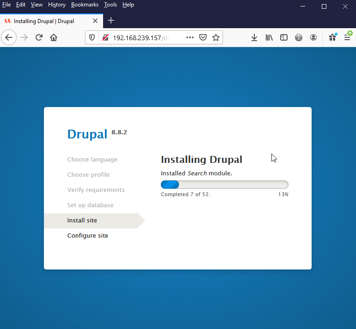The width and height of the screenshot is (356, 329).
Task: Go to the Firefox home page
Action: coord(54,38)
